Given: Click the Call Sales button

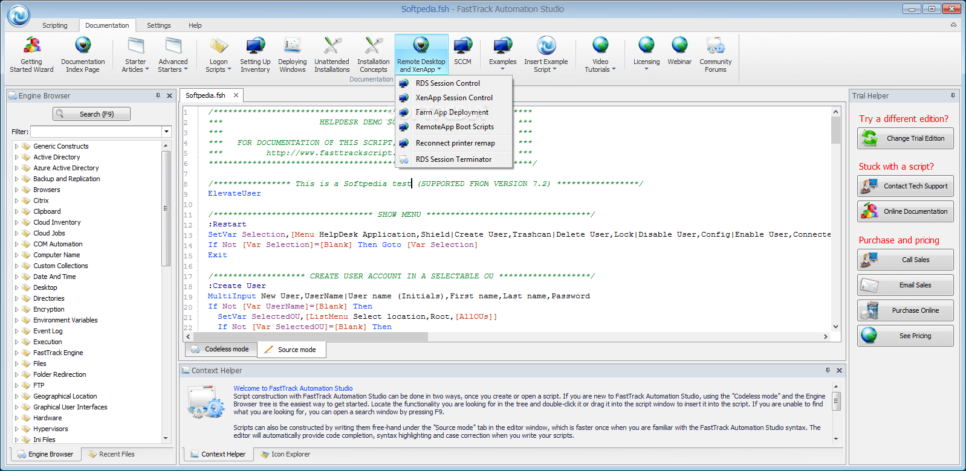Looking at the screenshot, I should pyautogui.click(x=905, y=260).
